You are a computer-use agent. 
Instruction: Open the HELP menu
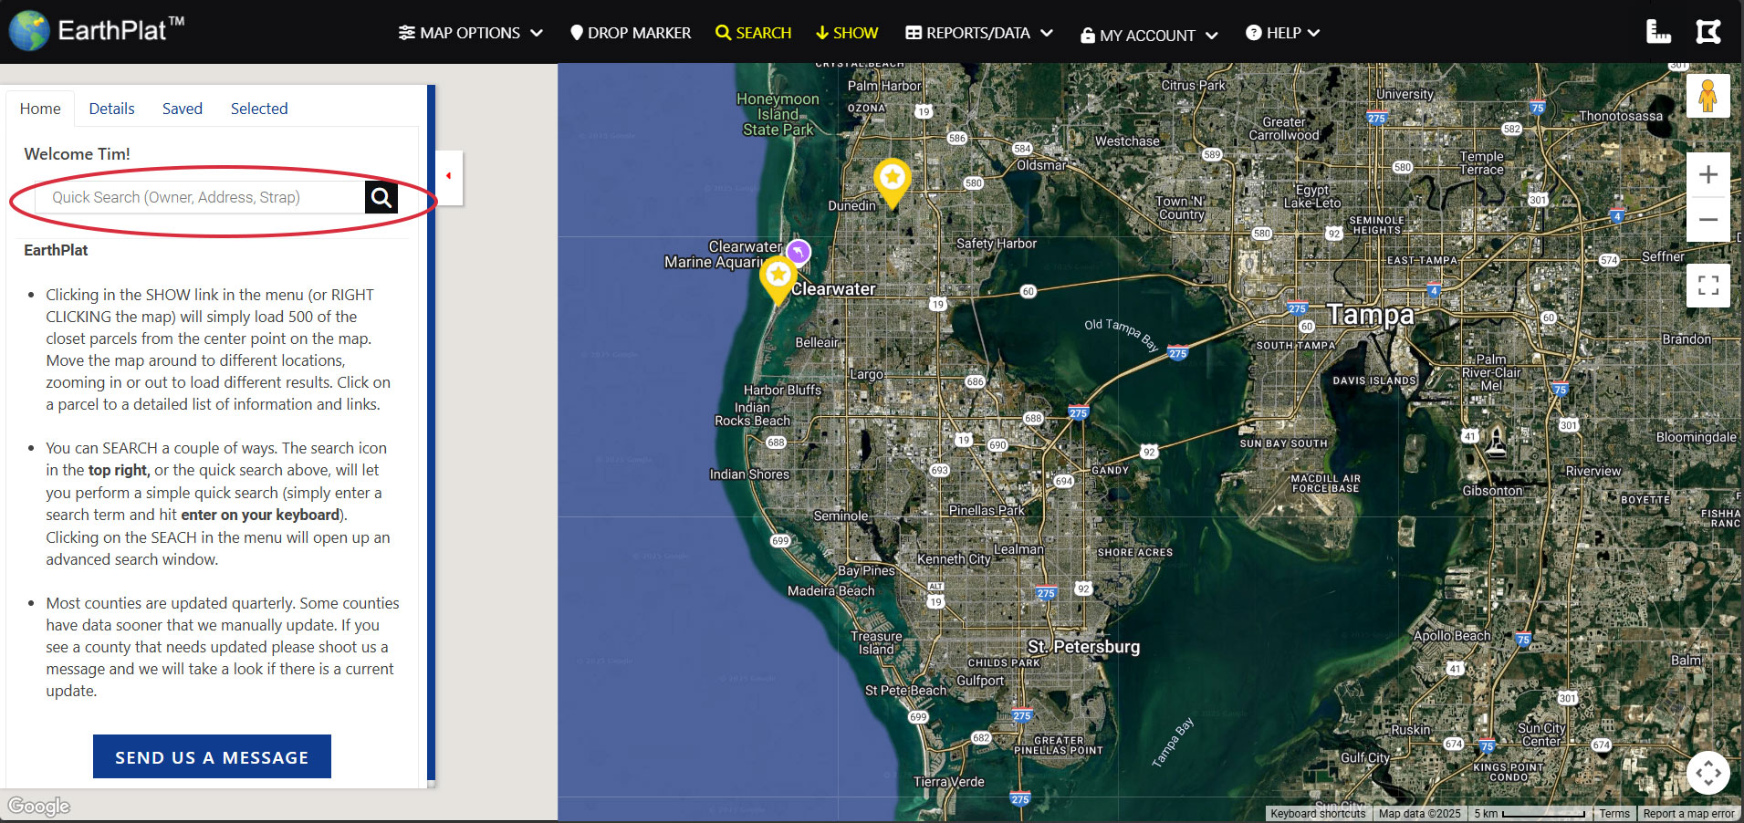(1282, 33)
